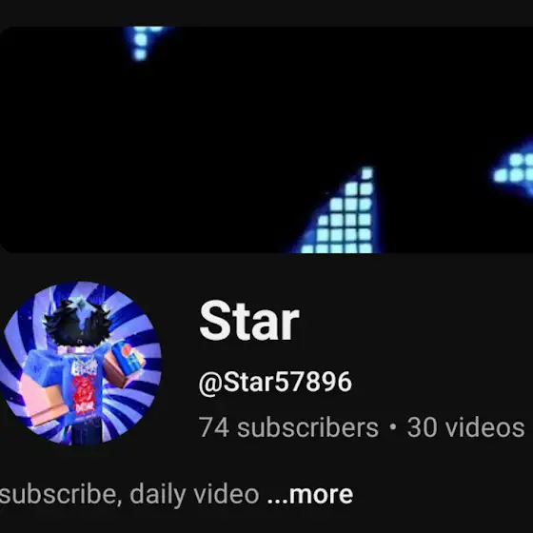This screenshot has width=533, height=533.
Task: Open the 30 videos count text
Action: pos(465,427)
